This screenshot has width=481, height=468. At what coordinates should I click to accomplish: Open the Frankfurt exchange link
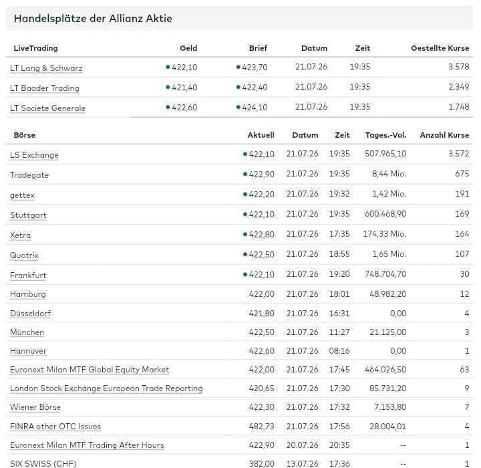[28, 275]
